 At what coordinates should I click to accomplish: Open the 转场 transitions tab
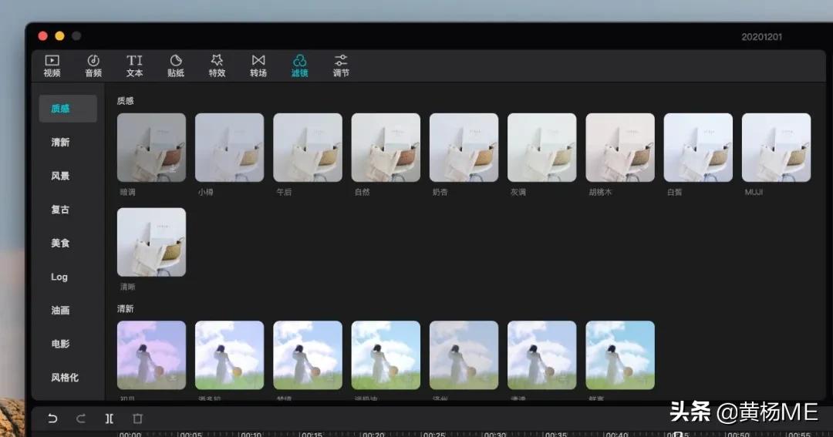pos(258,66)
